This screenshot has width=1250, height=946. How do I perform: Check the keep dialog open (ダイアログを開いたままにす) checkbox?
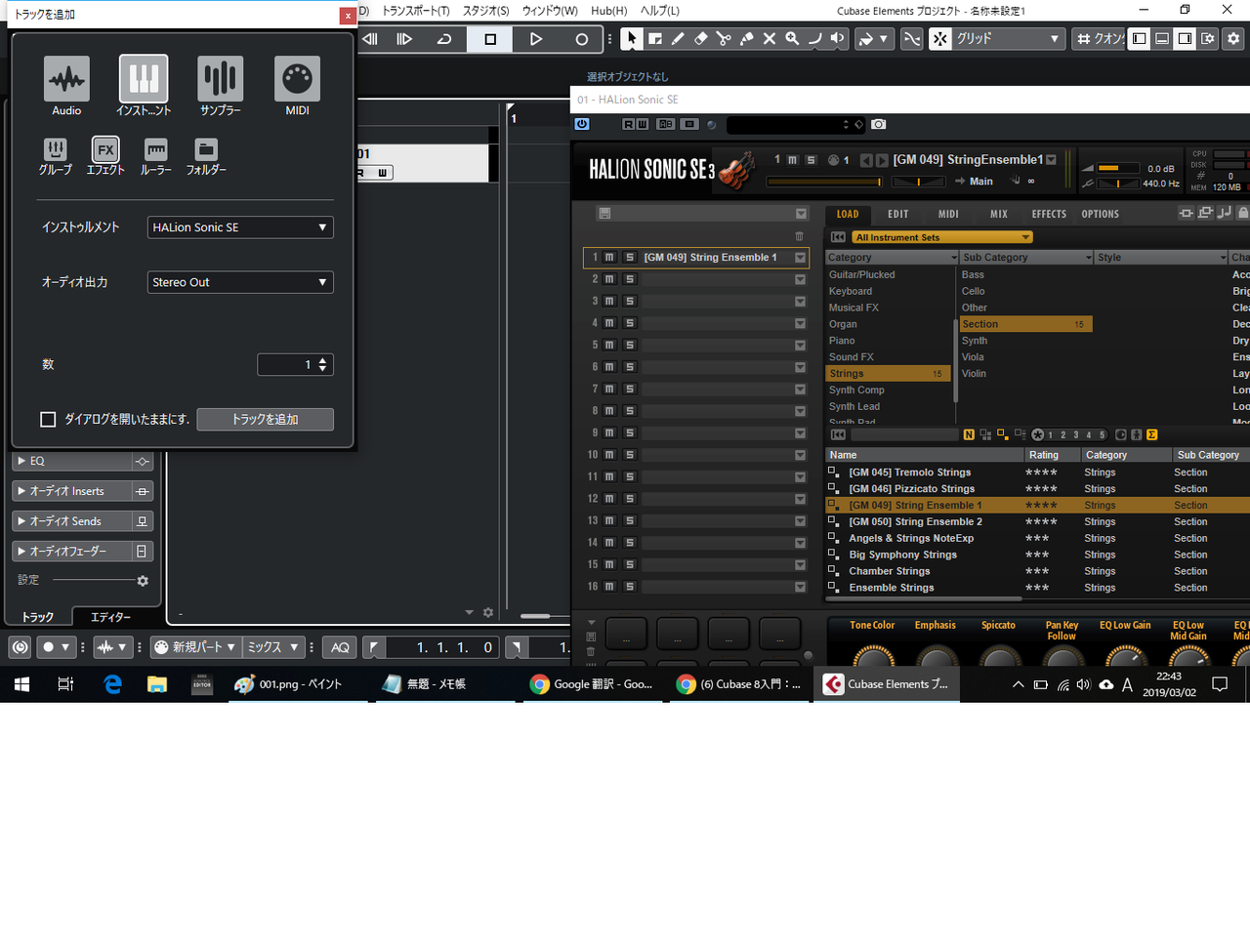[x=48, y=419]
